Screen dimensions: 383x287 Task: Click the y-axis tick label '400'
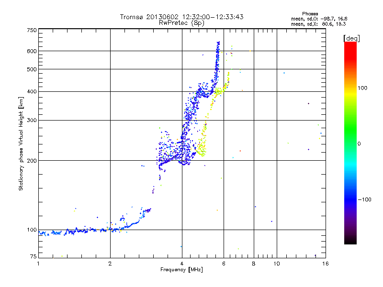[32, 92]
